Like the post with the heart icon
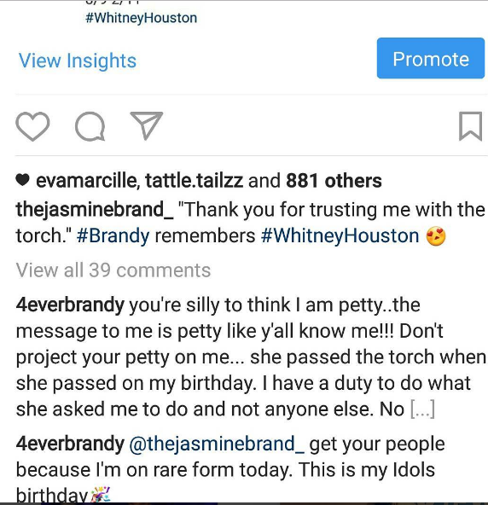 click(32, 126)
